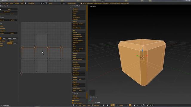Click the blue Z axis manipulator arrow
The height and width of the screenshot is (107, 191).
coord(142,50)
